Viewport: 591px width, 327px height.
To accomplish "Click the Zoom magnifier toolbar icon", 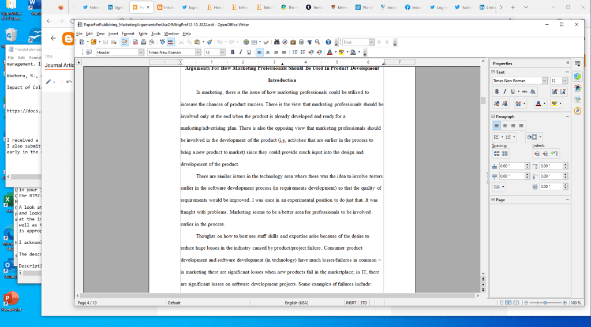I will [x=317, y=42].
